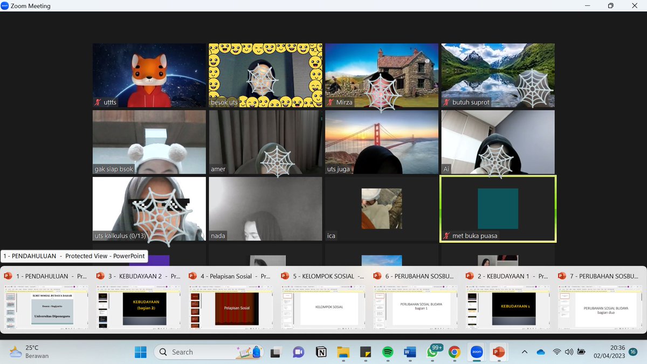The height and width of the screenshot is (364, 647).
Task: Click the Zoom logo in title bar
Action: pos(5,6)
